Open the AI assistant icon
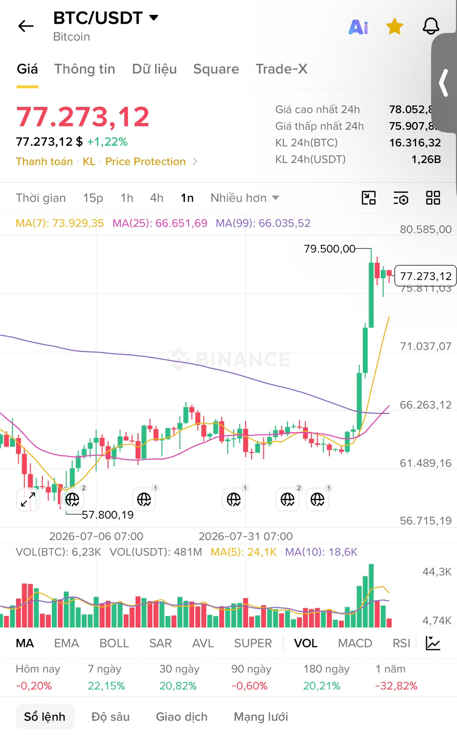 (358, 27)
